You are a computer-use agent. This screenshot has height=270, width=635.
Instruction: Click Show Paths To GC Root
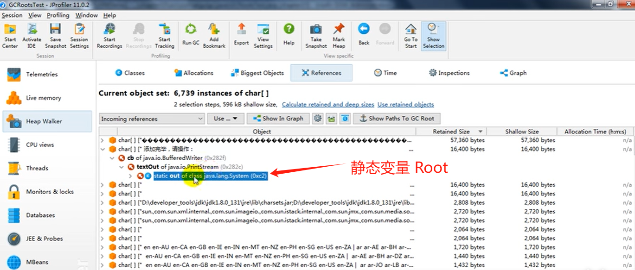[x=397, y=119]
